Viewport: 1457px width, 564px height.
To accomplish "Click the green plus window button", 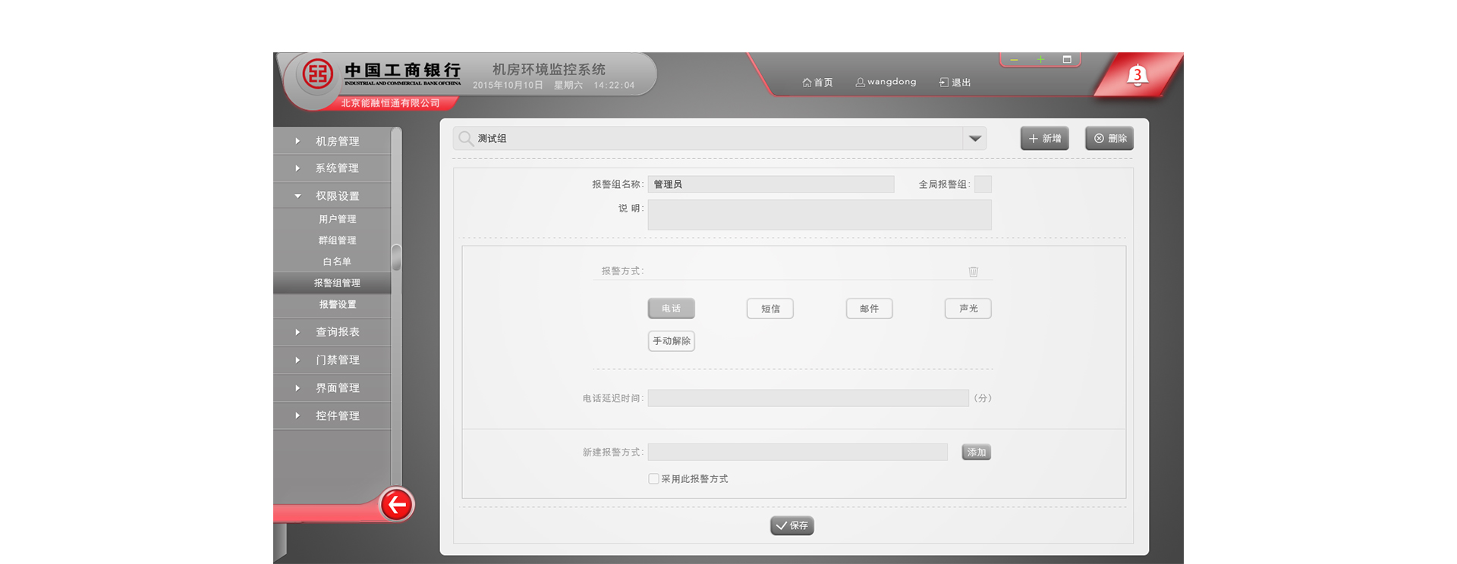I will click(1040, 59).
